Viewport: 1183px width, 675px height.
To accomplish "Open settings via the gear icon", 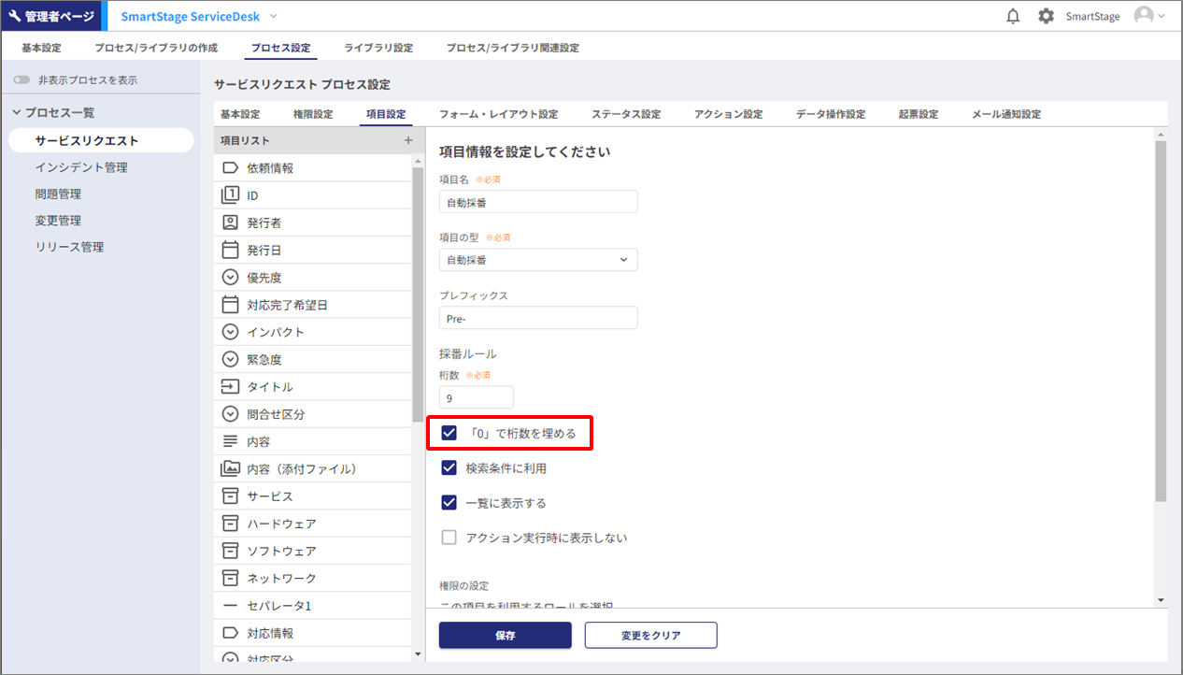I will [x=1046, y=16].
